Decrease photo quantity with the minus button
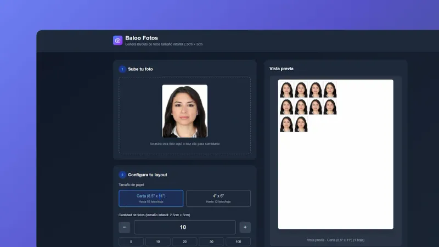 click(124, 227)
